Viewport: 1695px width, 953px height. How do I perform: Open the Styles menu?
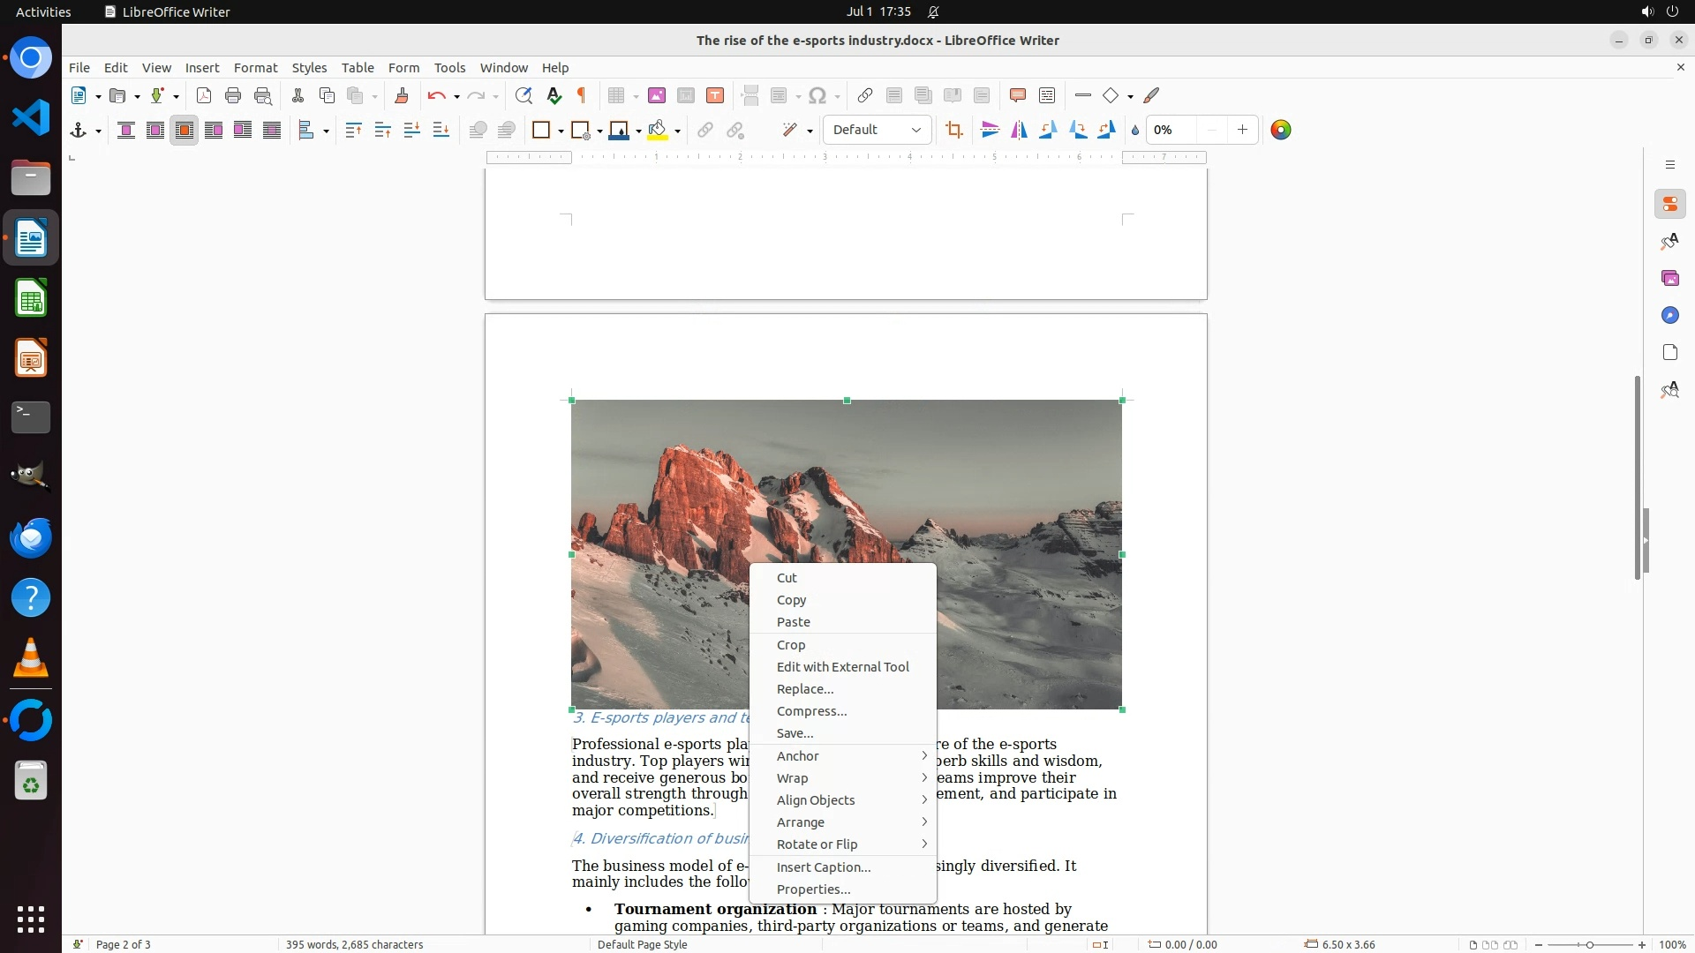coord(309,67)
